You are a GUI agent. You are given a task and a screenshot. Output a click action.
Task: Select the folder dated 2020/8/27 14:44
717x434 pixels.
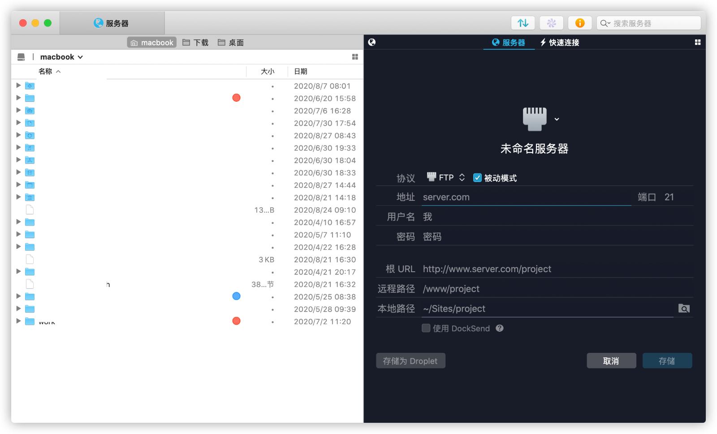point(30,185)
